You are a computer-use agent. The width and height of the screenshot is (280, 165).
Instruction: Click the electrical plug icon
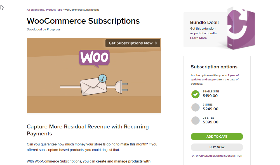coord(121,87)
